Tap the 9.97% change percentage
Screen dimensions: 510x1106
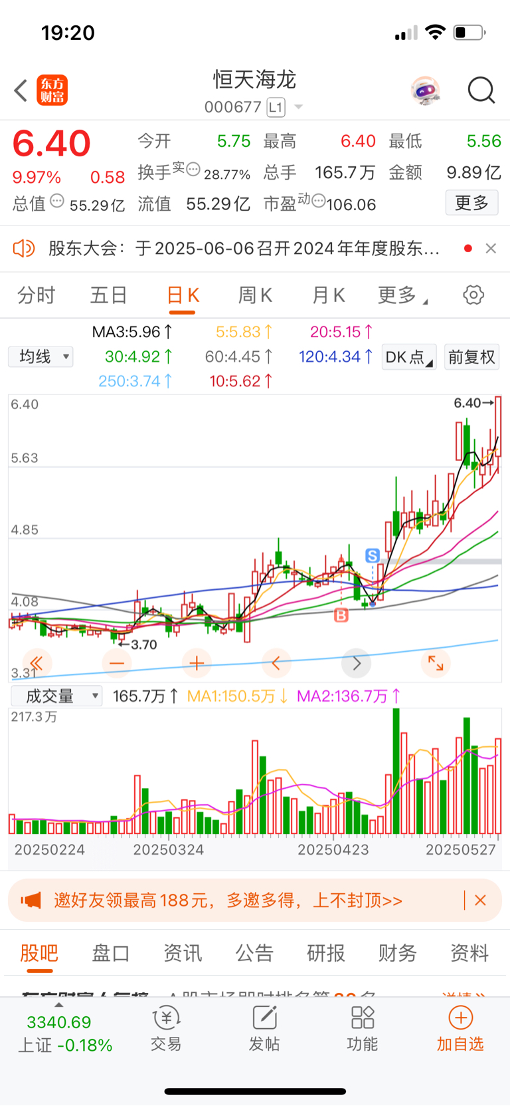tap(37, 178)
